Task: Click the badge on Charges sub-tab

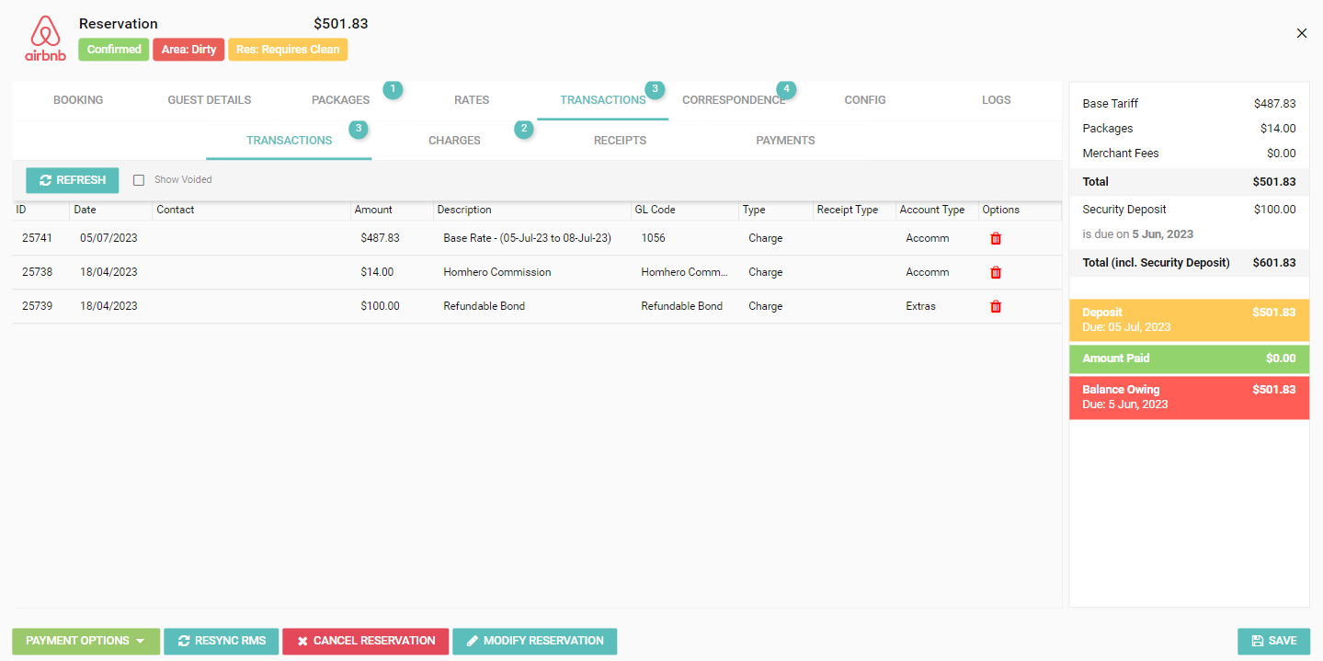Action: [x=523, y=130]
